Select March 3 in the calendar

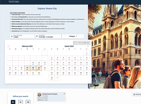coord(58,58)
